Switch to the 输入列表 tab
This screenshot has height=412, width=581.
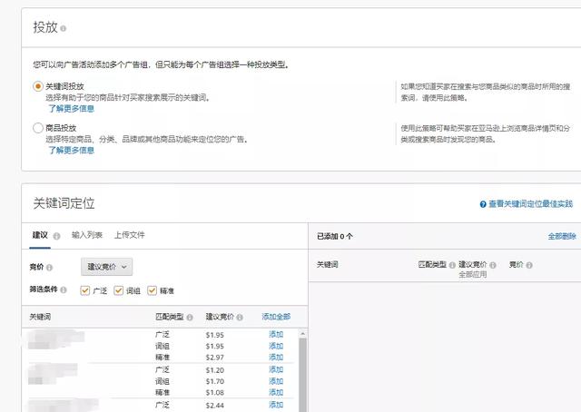point(87,235)
